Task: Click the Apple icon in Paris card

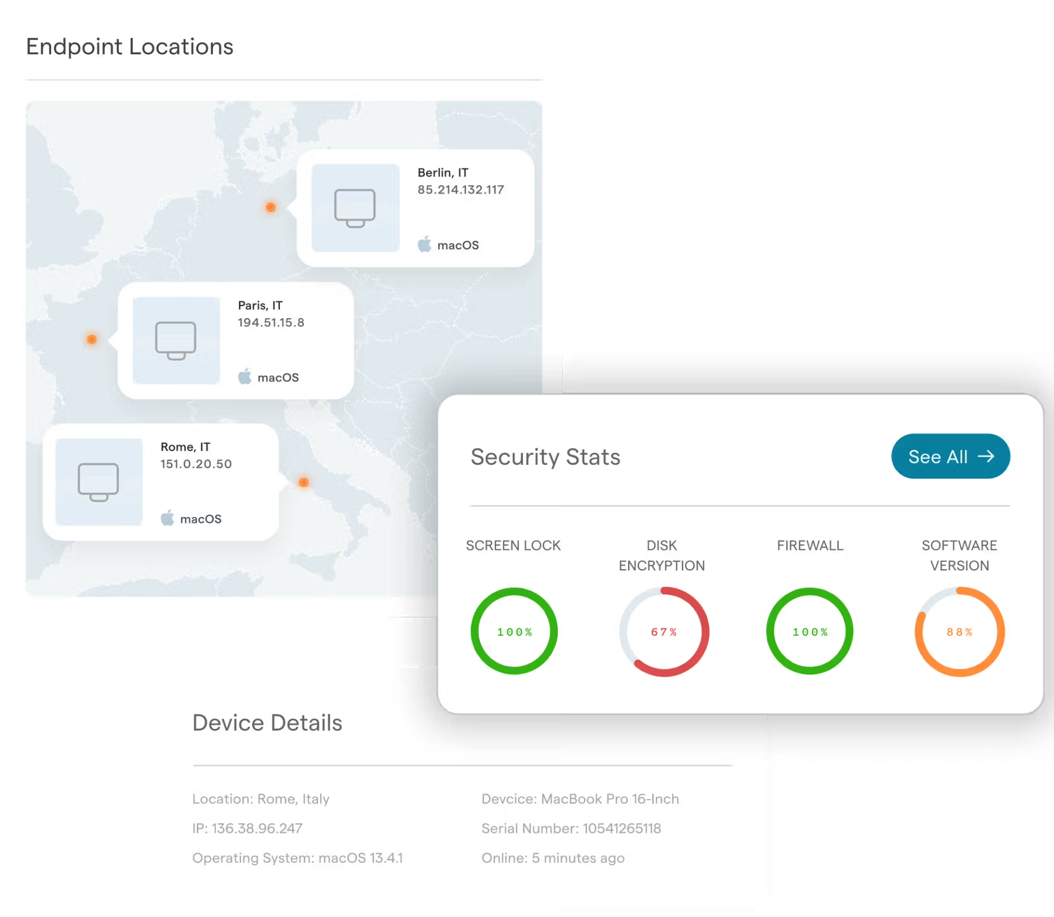Action: [245, 377]
